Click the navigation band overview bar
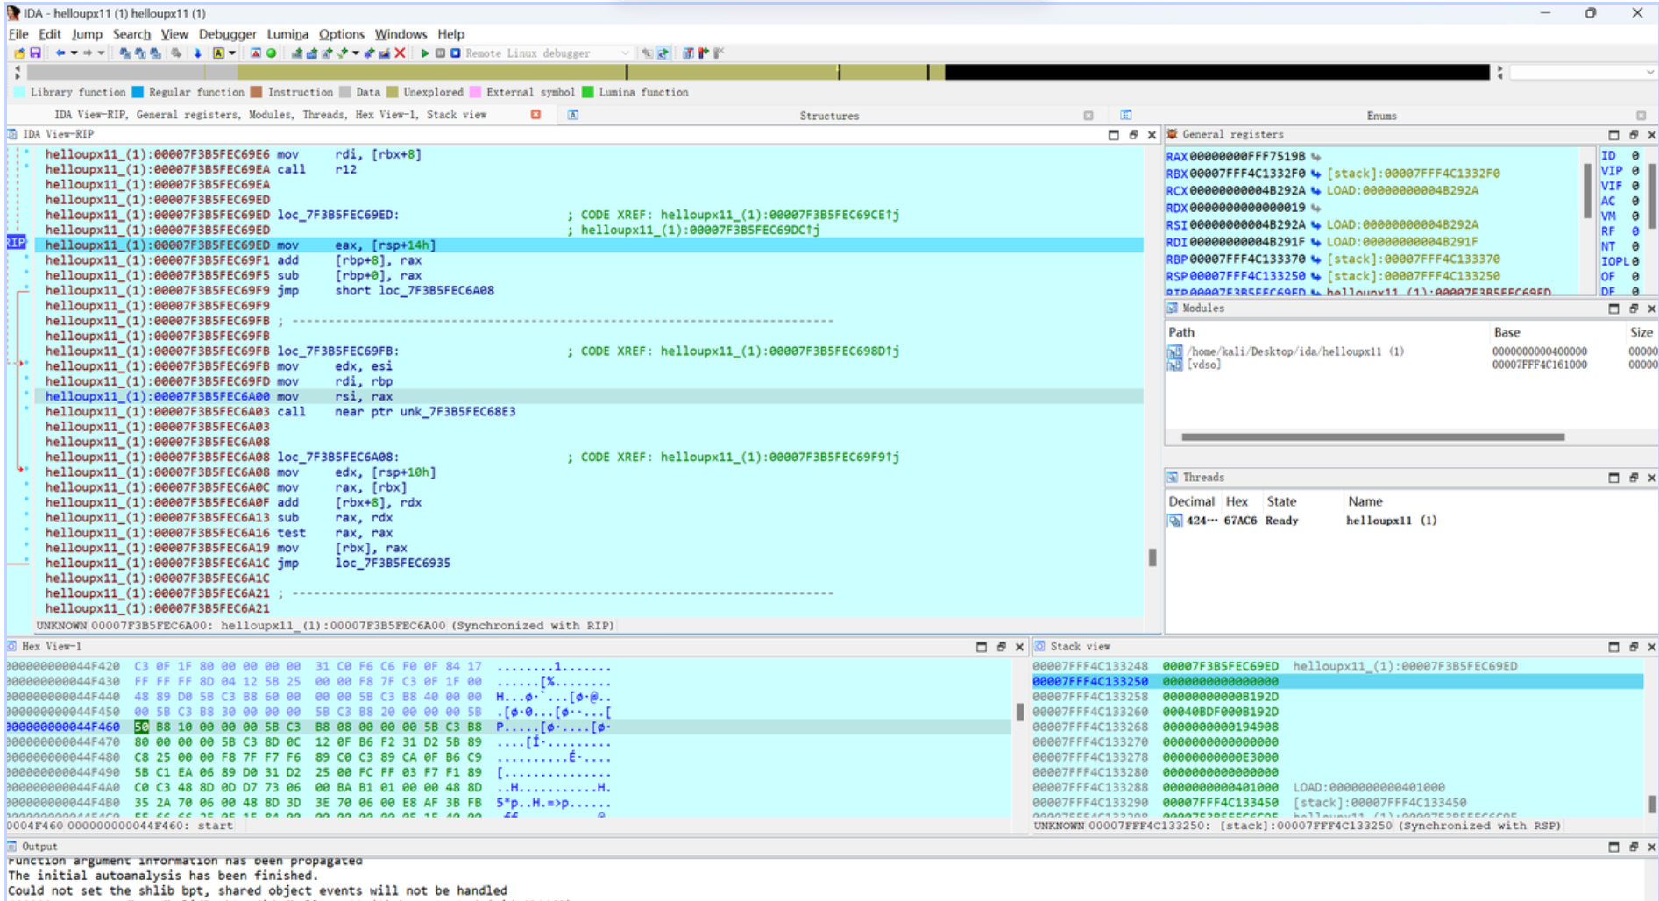 coord(758,72)
